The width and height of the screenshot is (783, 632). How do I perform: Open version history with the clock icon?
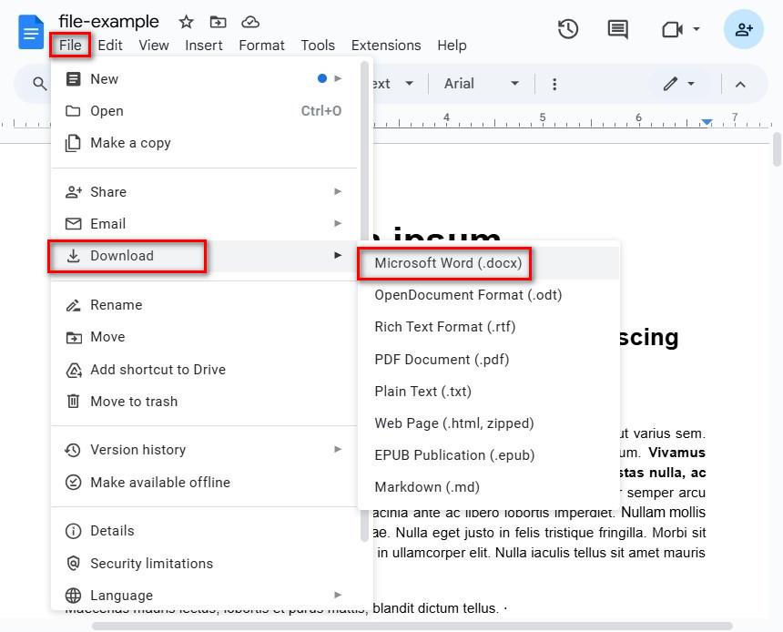[x=567, y=28]
